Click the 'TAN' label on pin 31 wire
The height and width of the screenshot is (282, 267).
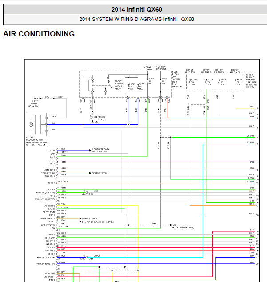(x=63, y=253)
